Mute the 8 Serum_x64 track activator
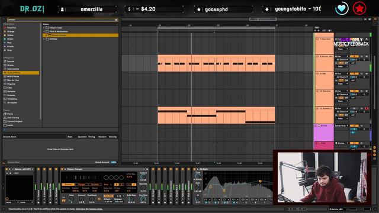The width and height of the screenshot is (379, 213). tap(354, 56)
